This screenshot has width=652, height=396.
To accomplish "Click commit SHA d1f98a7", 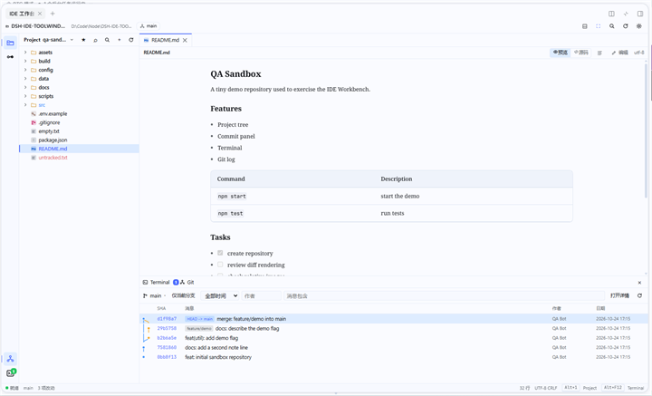I will [167, 319].
